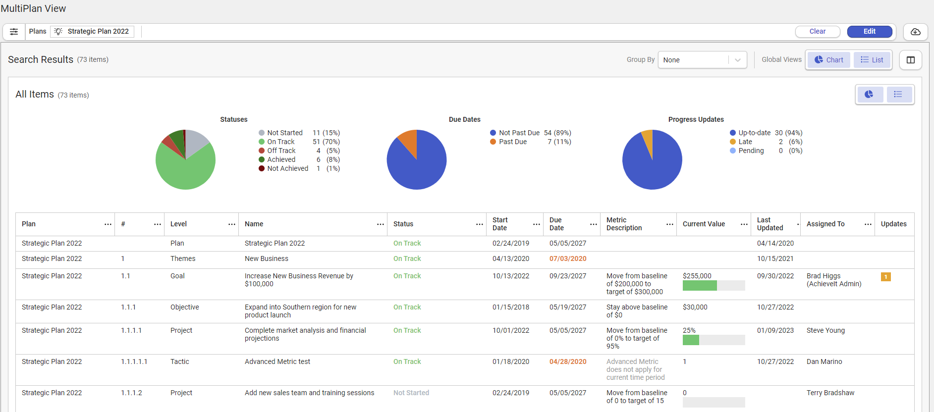Click the cloud download export icon

915,32
